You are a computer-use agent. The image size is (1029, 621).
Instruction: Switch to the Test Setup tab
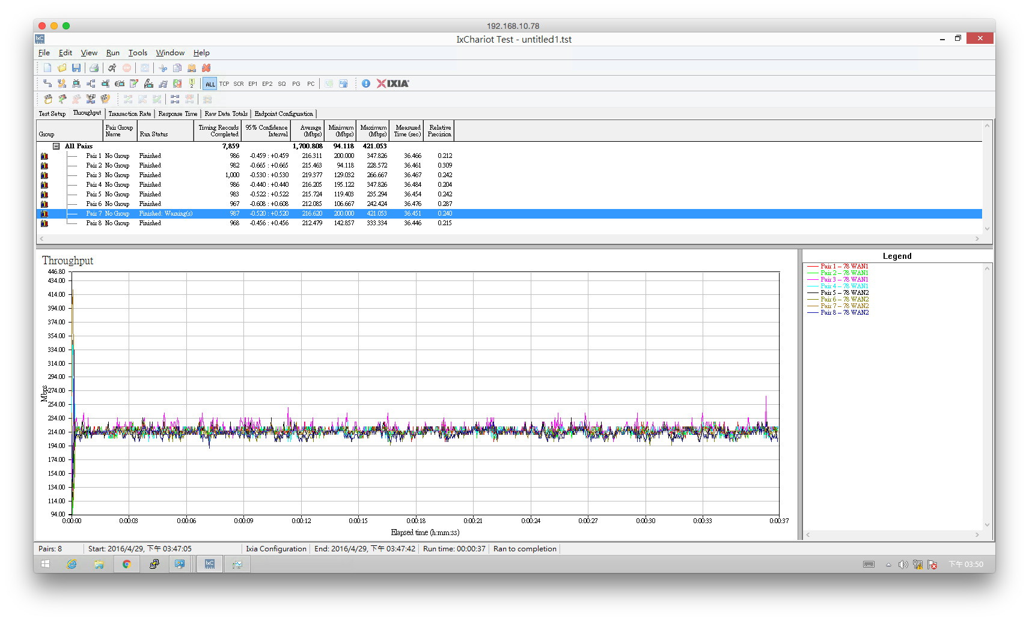(x=52, y=114)
